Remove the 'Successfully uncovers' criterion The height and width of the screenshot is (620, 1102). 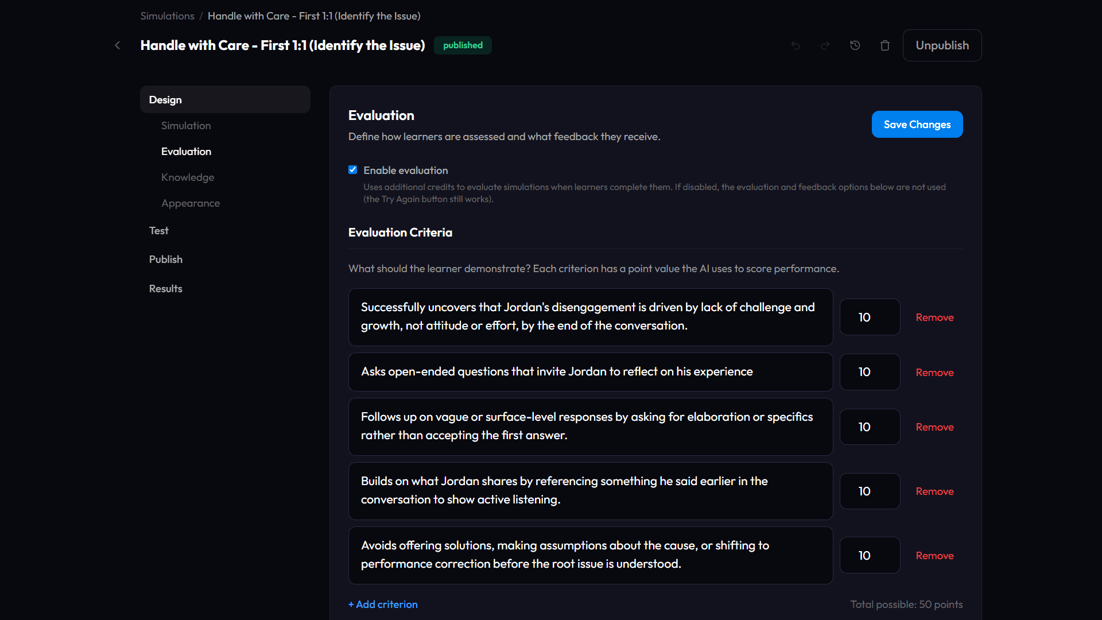pos(934,317)
